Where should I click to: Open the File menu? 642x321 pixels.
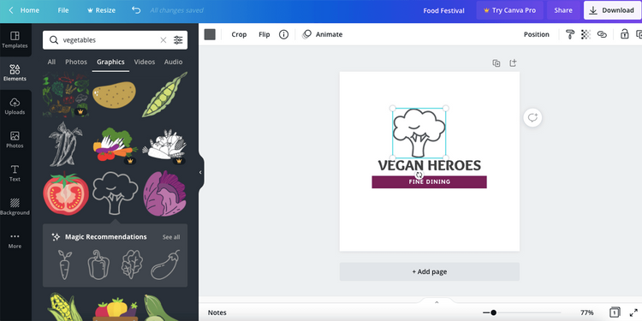point(63,10)
